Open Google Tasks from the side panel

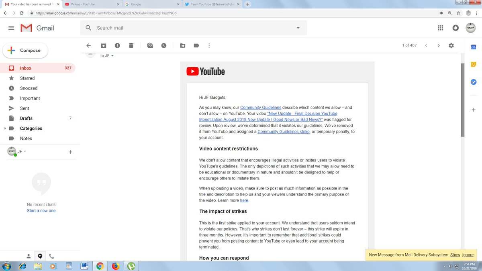pos(474,82)
